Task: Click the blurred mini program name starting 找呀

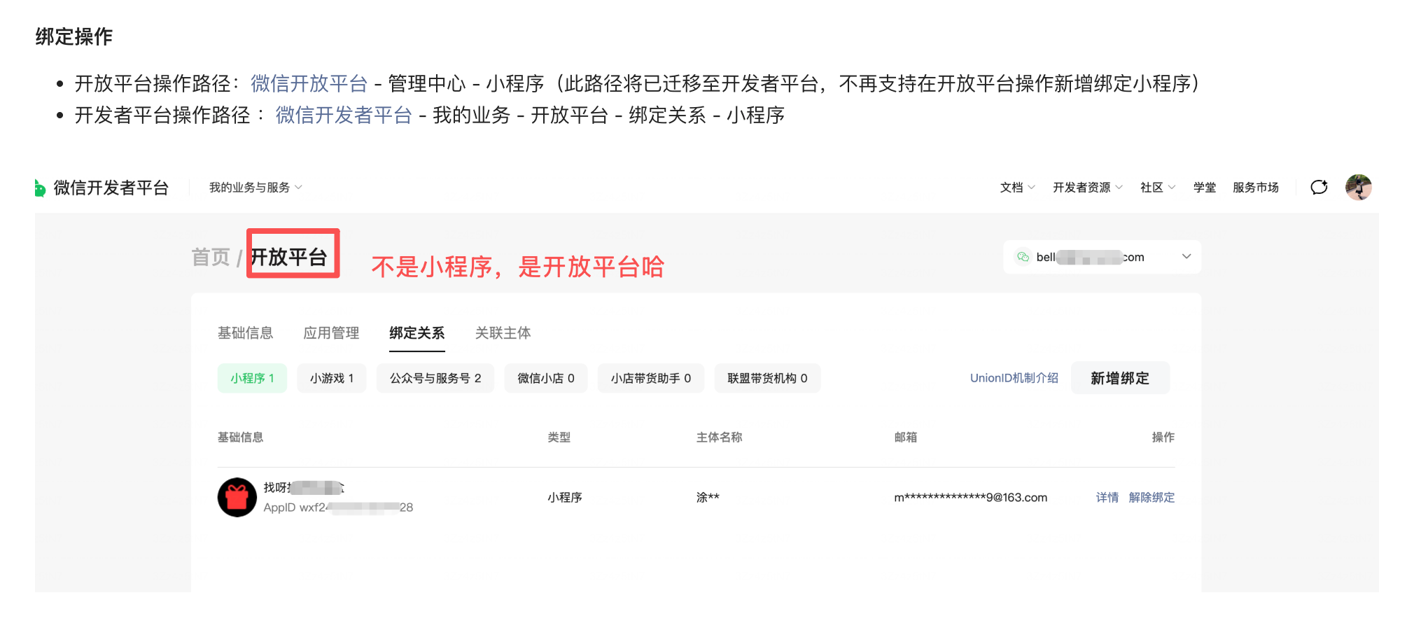Action: pos(304,487)
